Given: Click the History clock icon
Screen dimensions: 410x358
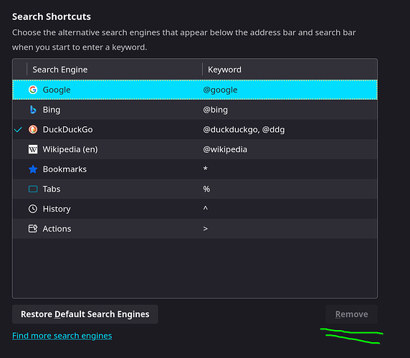Looking at the screenshot, I should [x=33, y=209].
